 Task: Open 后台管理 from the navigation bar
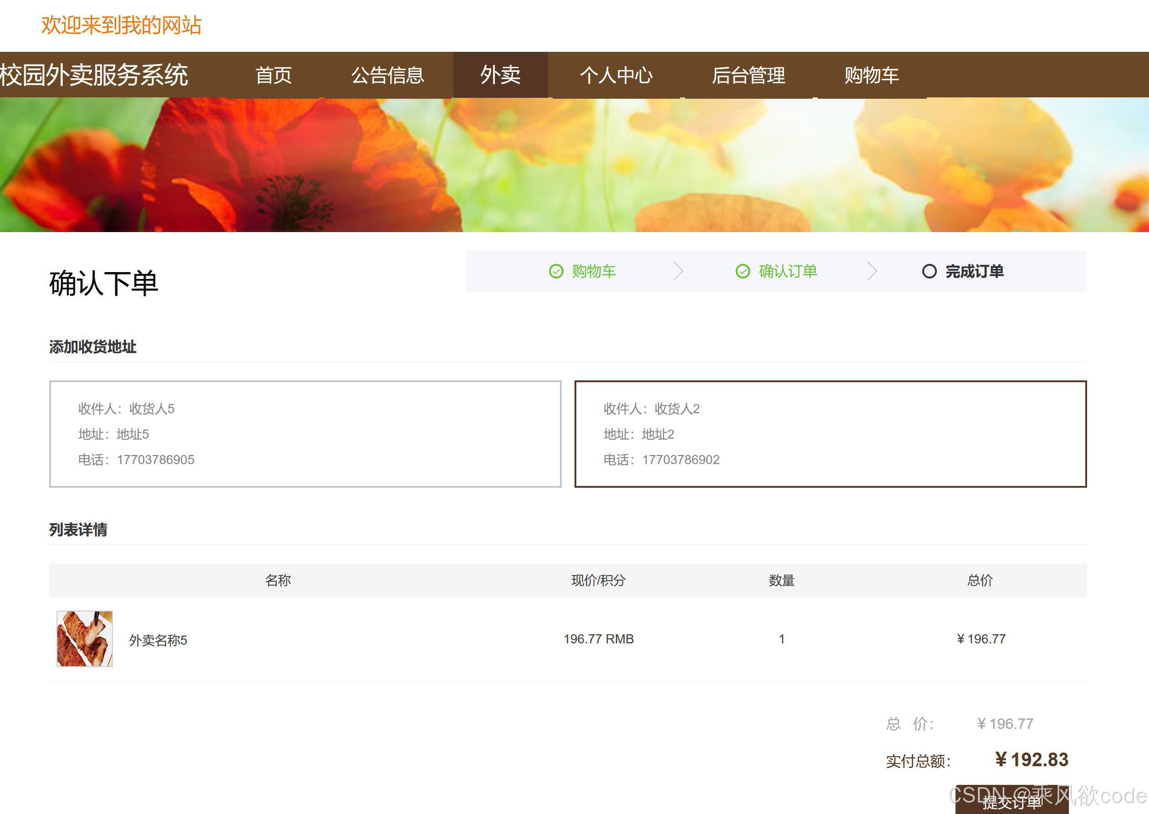click(748, 75)
